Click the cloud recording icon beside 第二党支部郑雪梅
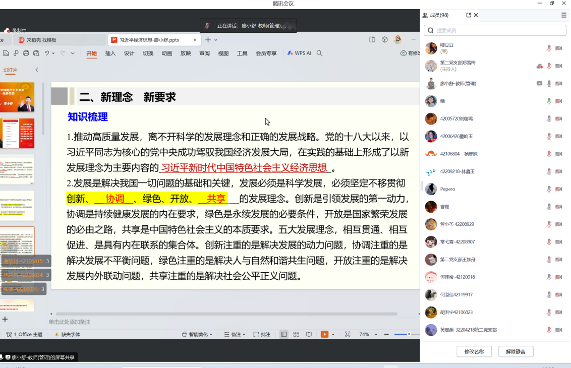The height and width of the screenshot is (368, 571). tap(539, 66)
